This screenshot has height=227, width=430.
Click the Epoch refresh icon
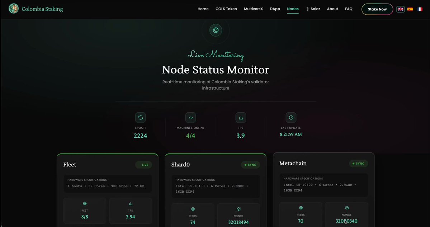[141, 118]
